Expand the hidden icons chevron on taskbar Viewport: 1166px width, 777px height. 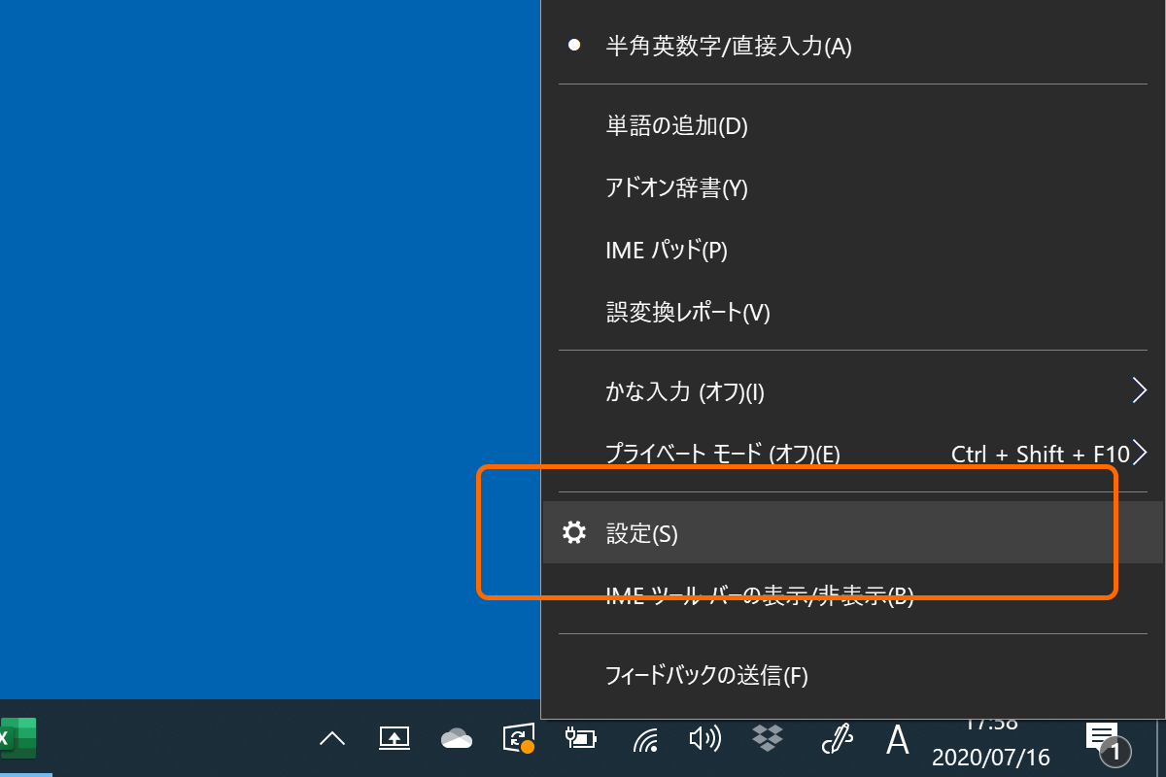pyautogui.click(x=331, y=738)
